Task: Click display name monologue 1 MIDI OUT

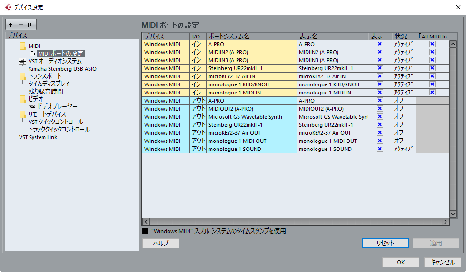Action: click(333, 141)
